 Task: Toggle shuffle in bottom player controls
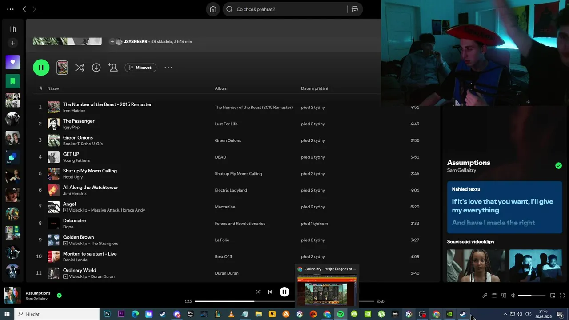[258, 292]
